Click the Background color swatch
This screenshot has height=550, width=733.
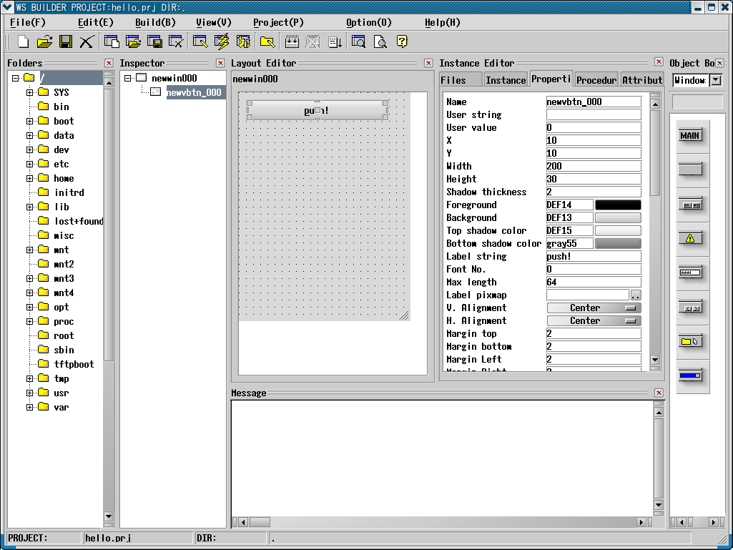coord(618,218)
